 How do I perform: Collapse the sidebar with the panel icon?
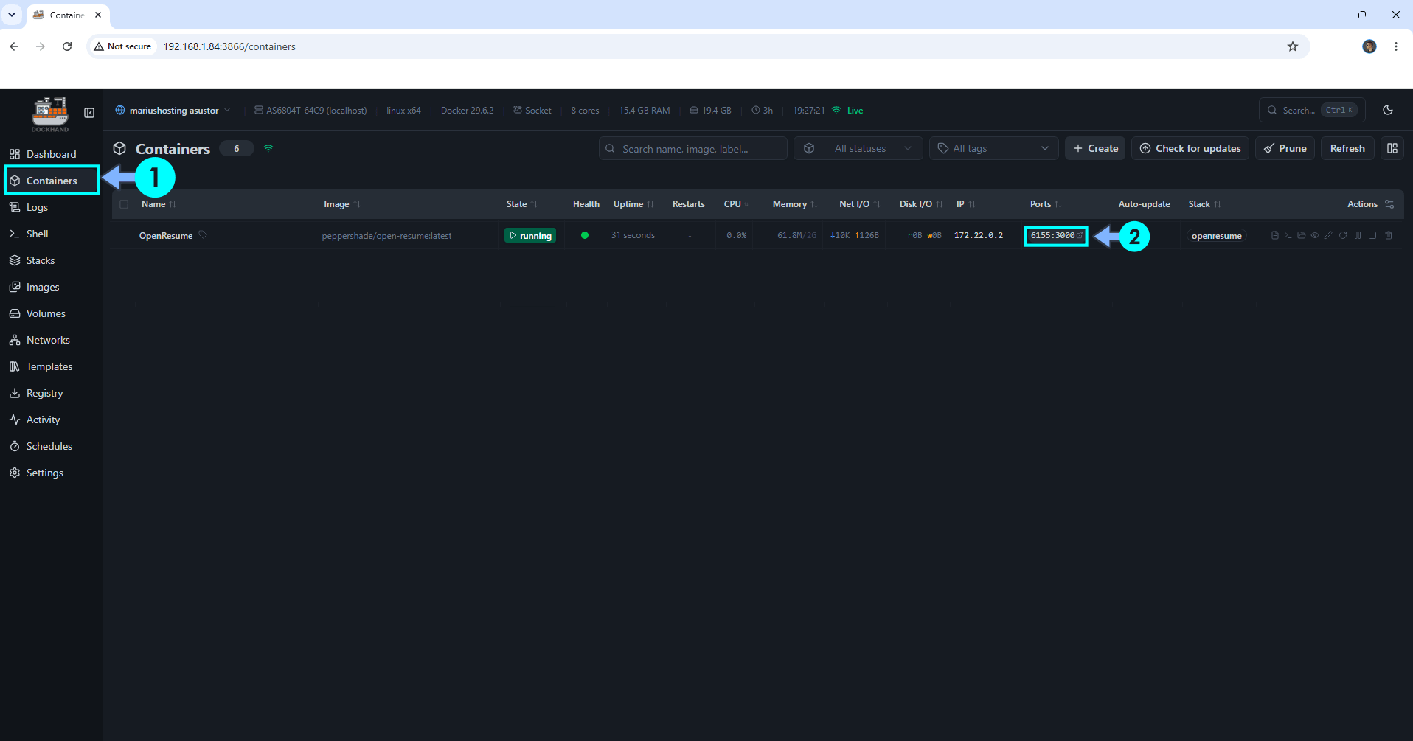click(89, 113)
